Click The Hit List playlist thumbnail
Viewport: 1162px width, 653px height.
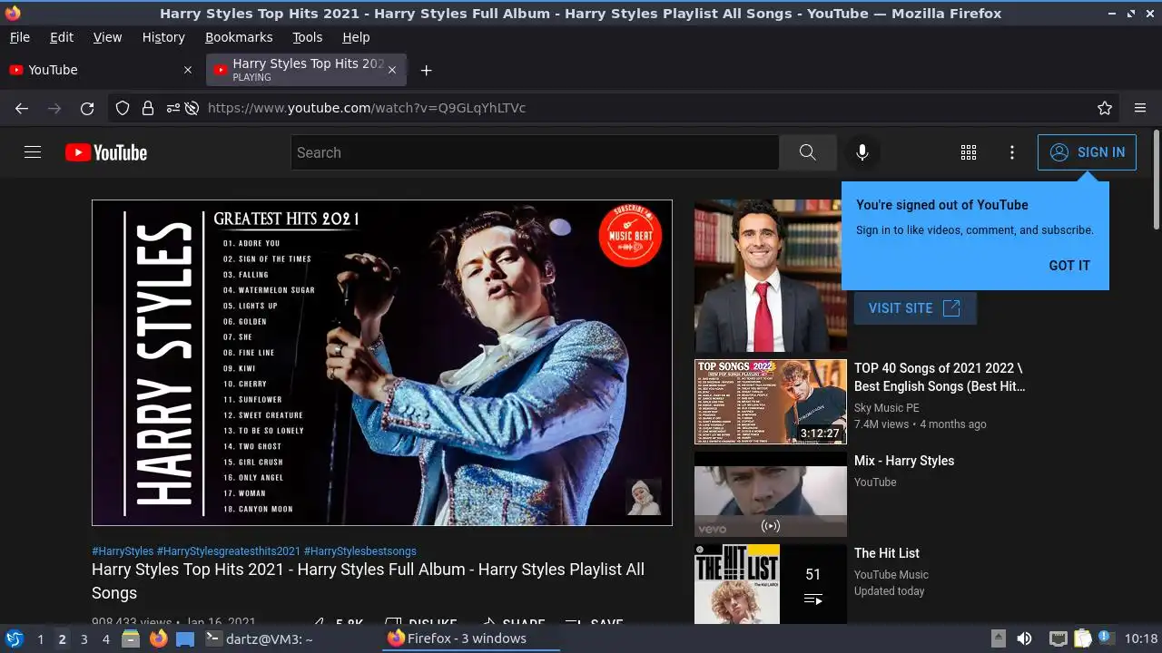771,584
